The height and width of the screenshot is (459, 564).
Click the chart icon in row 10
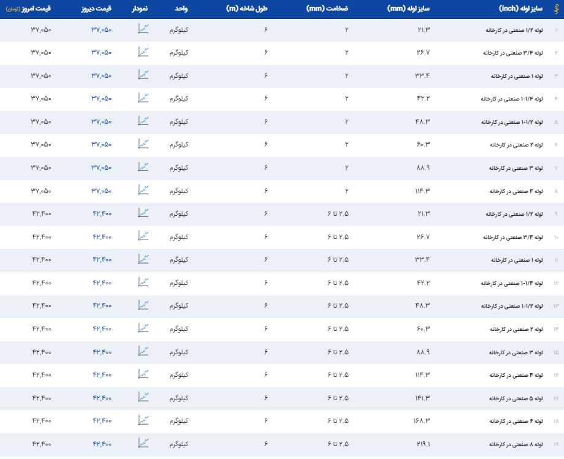143,236
